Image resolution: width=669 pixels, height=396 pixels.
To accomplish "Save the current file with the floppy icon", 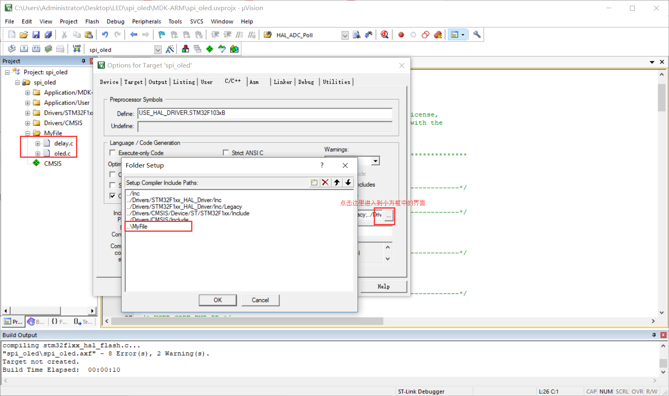I will 36,35.
